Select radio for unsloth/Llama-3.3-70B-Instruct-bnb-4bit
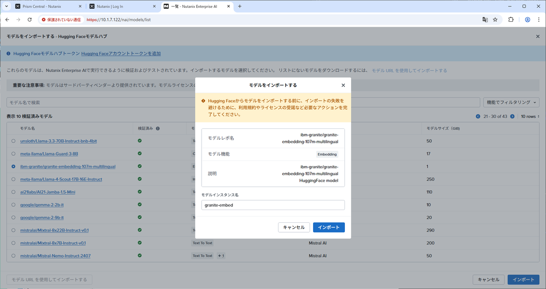Image resolution: width=546 pixels, height=289 pixels. click(14, 141)
